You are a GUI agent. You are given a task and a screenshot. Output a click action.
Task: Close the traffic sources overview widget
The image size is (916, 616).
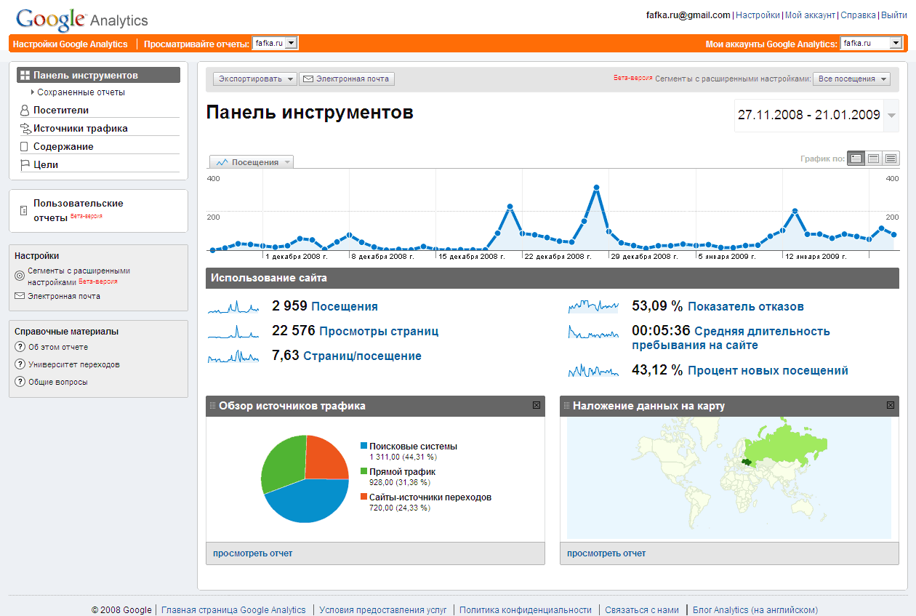pyautogui.click(x=537, y=406)
